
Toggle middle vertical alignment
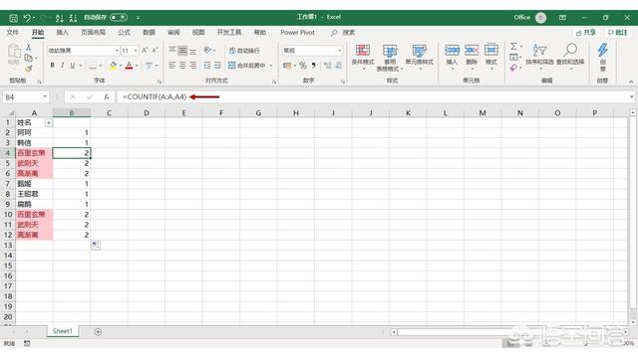tap(182, 51)
